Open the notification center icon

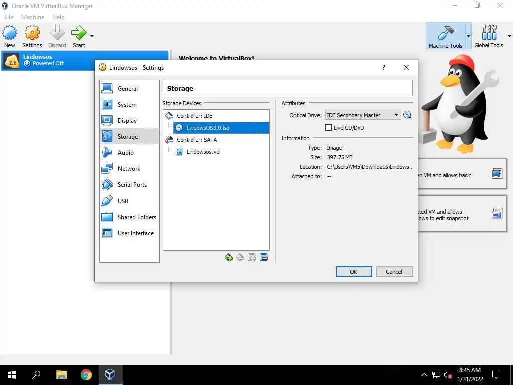[496, 375]
